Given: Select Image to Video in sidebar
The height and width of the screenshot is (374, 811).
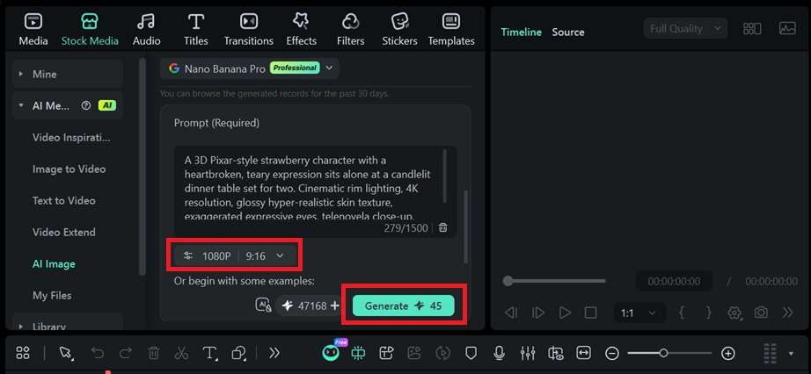Looking at the screenshot, I should 69,169.
